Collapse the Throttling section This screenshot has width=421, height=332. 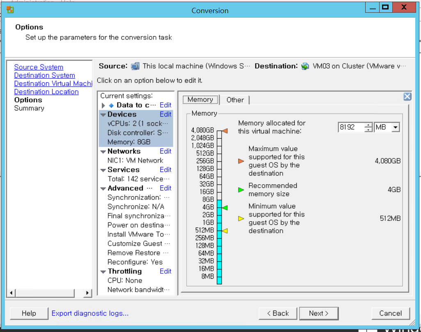tap(103, 272)
